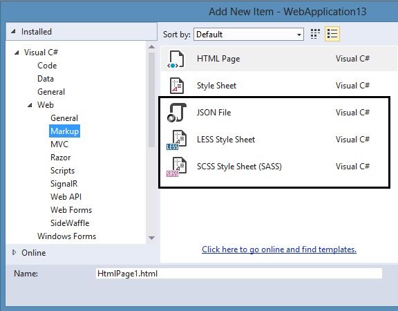Click the HTML Page template name
Viewport: 398px width, 311px height.
(218, 59)
